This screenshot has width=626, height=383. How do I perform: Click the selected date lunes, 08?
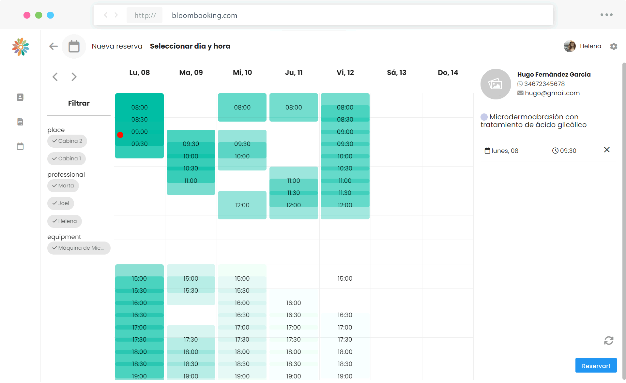pyautogui.click(x=501, y=151)
